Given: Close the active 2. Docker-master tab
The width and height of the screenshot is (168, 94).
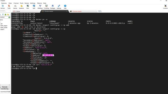Looking at the screenshot, I should (67, 11).
